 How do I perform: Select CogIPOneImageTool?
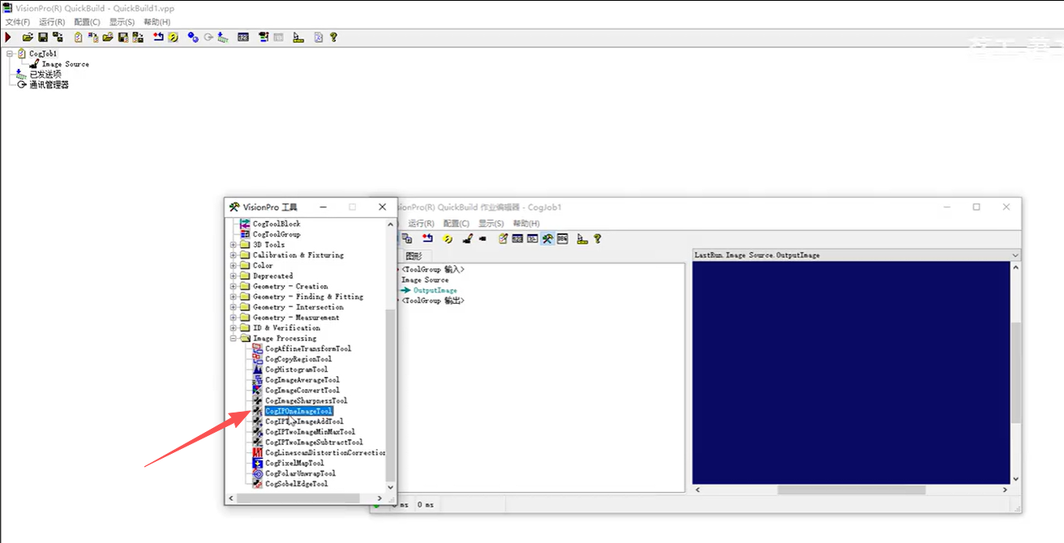click(299, 412)
